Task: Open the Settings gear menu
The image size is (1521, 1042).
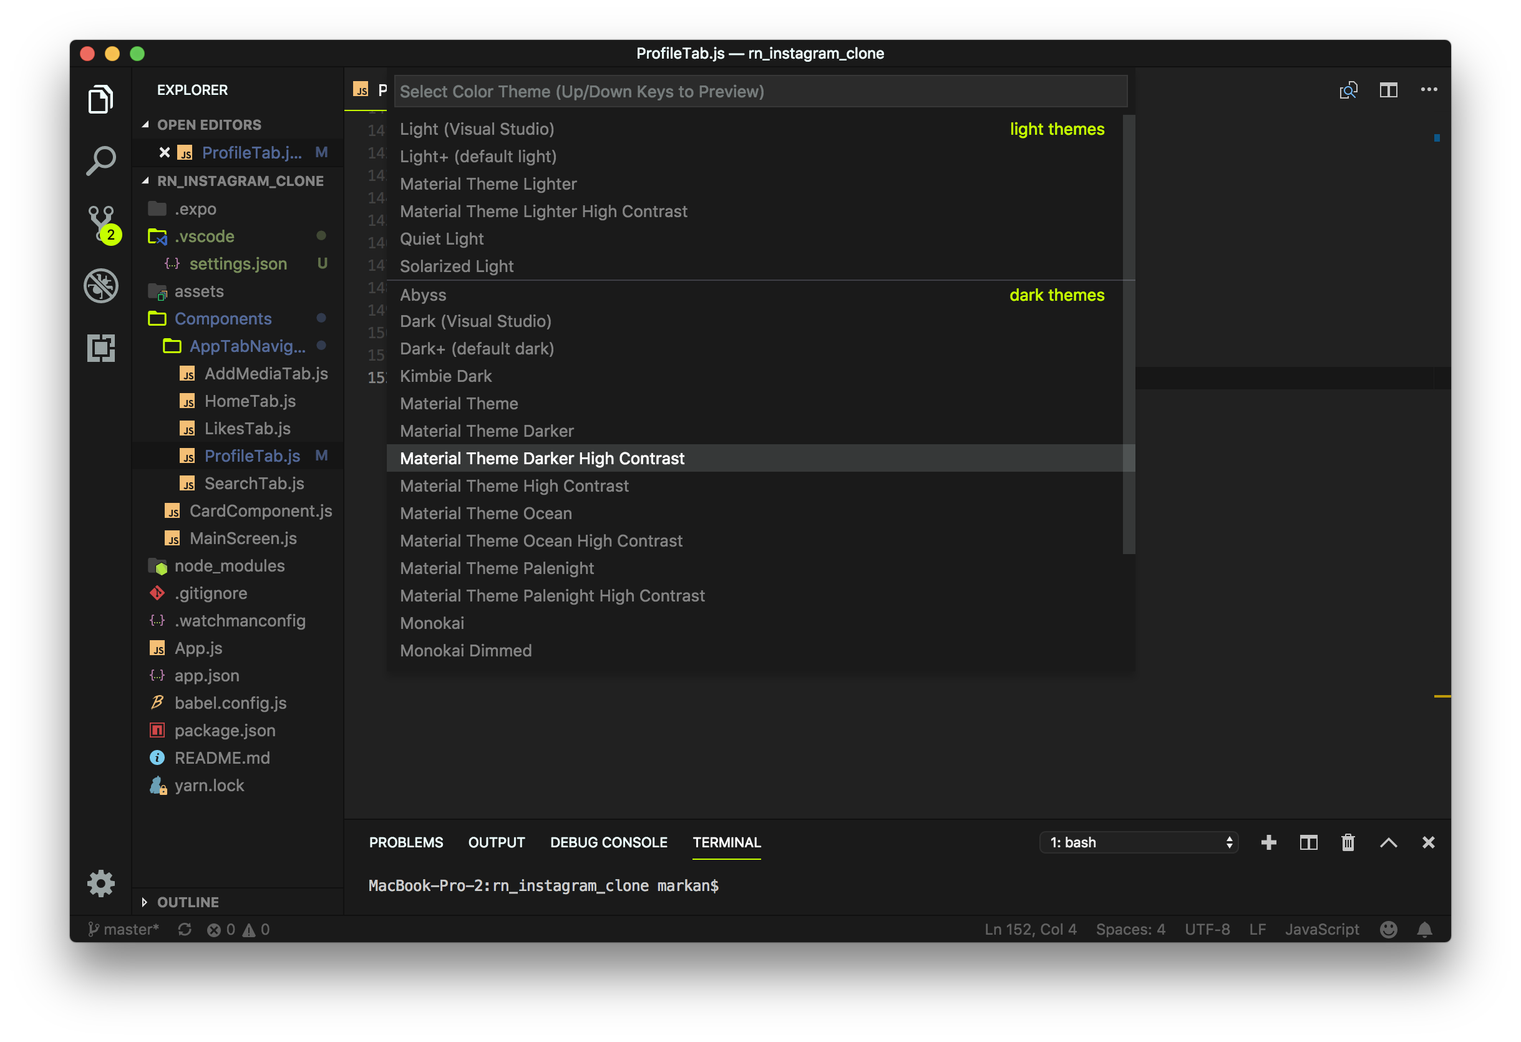Action: pos(101,883)
